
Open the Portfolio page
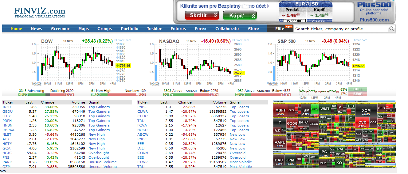pos(129,28)
